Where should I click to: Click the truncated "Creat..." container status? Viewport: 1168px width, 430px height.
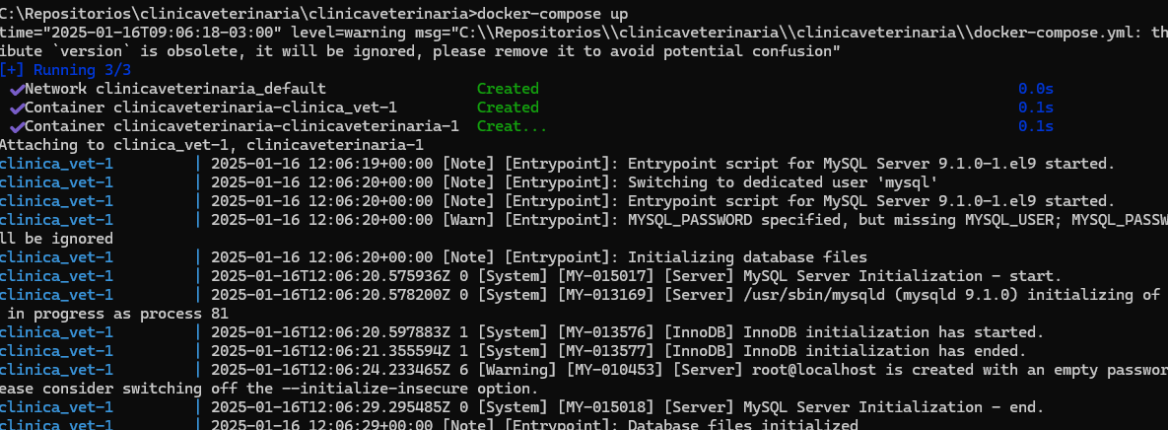[511, 126]
